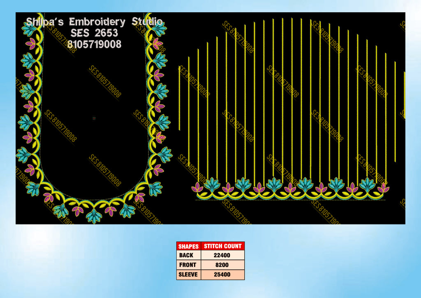
Task: Select the 'BACK' row label
Action: pos(186,255)
